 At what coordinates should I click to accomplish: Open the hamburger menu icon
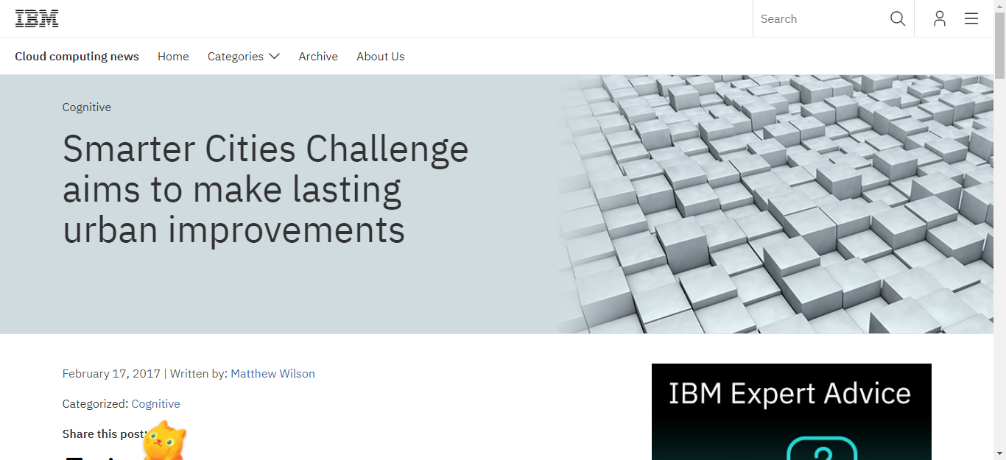tap(971, 18)
